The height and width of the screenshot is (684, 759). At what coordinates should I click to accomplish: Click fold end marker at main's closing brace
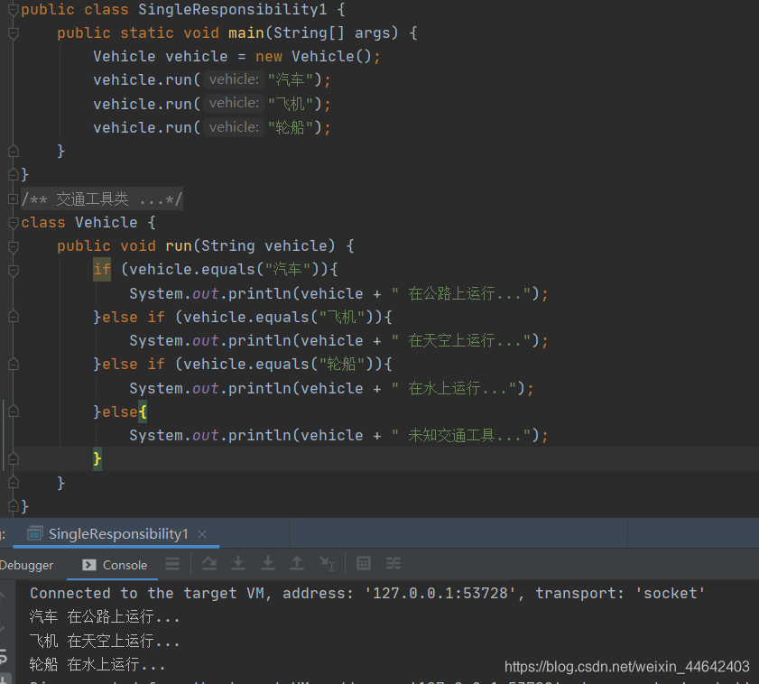pyautogui.click(x=14, y=152)
